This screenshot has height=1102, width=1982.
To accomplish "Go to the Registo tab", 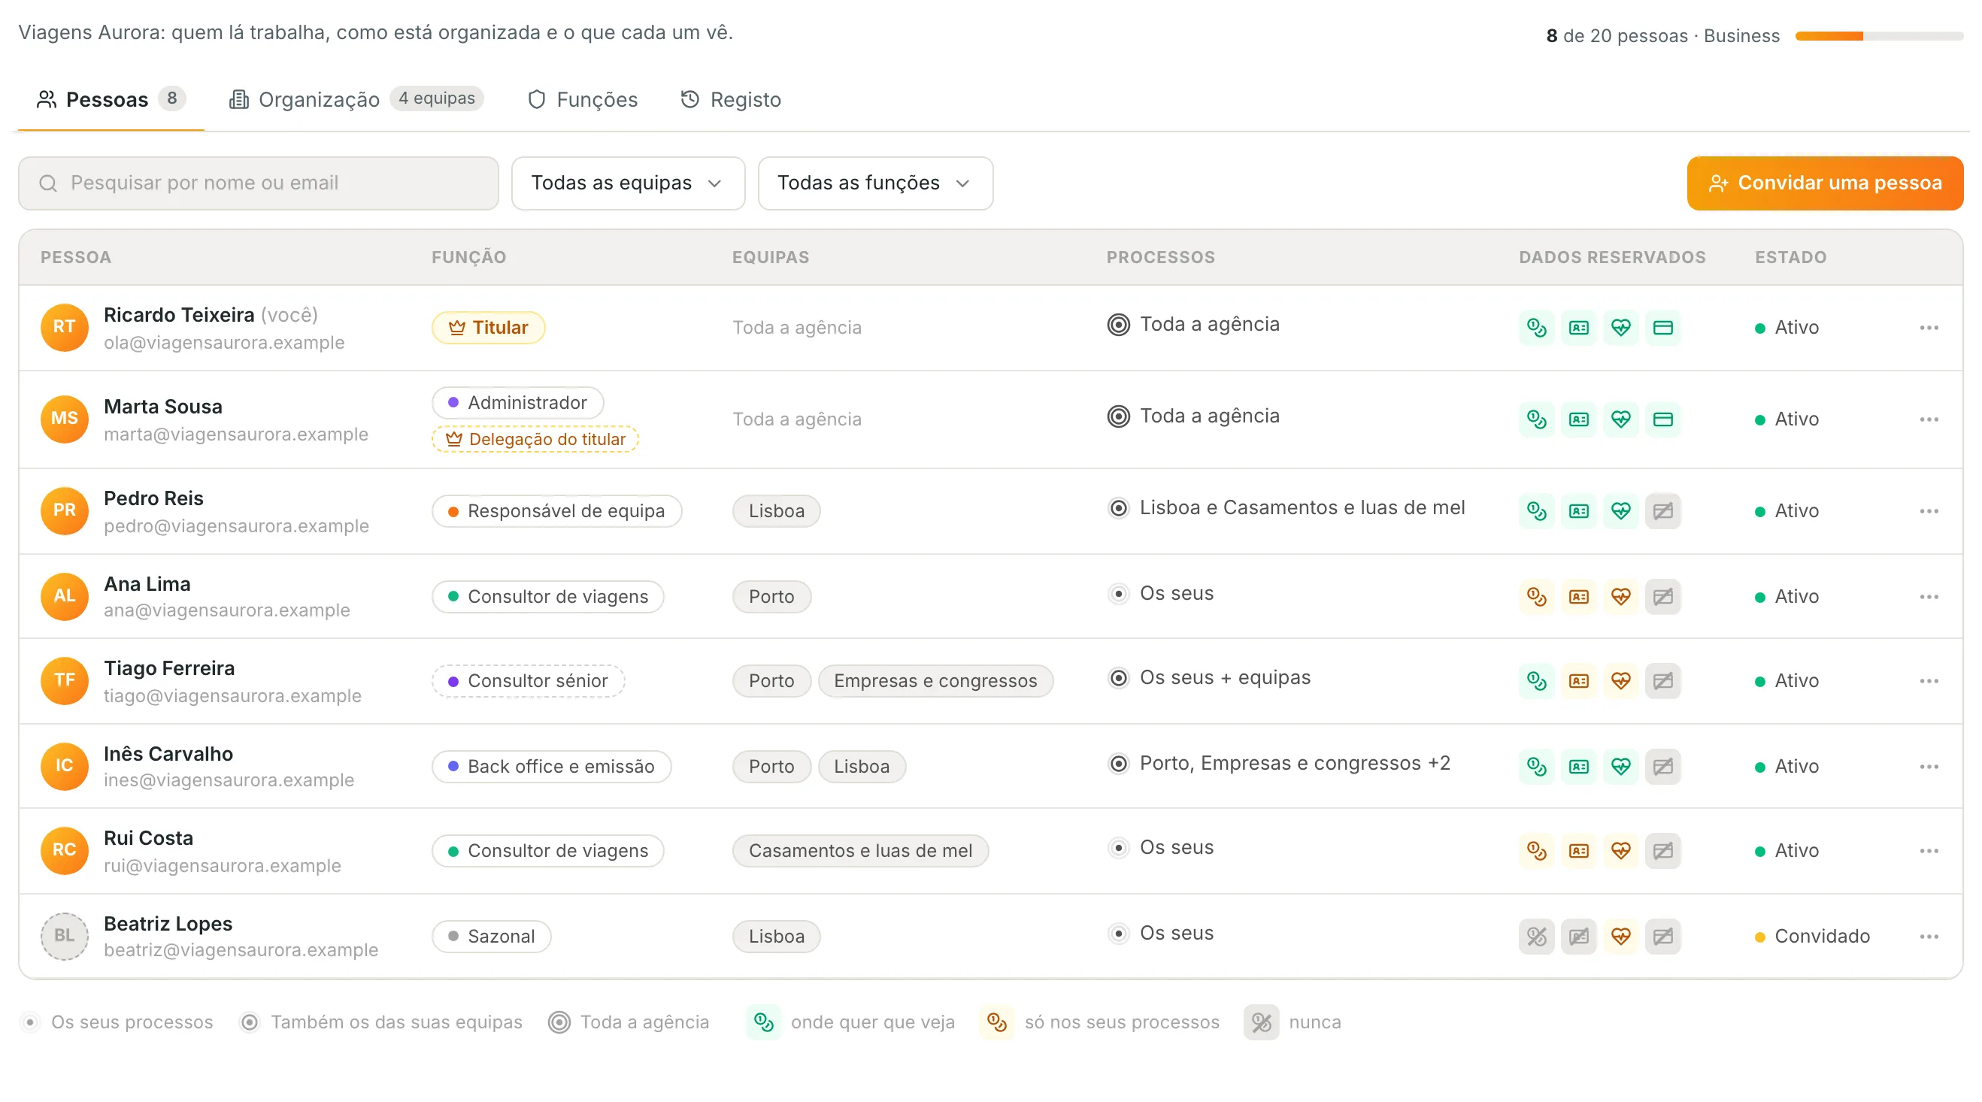I will point(731,99).
